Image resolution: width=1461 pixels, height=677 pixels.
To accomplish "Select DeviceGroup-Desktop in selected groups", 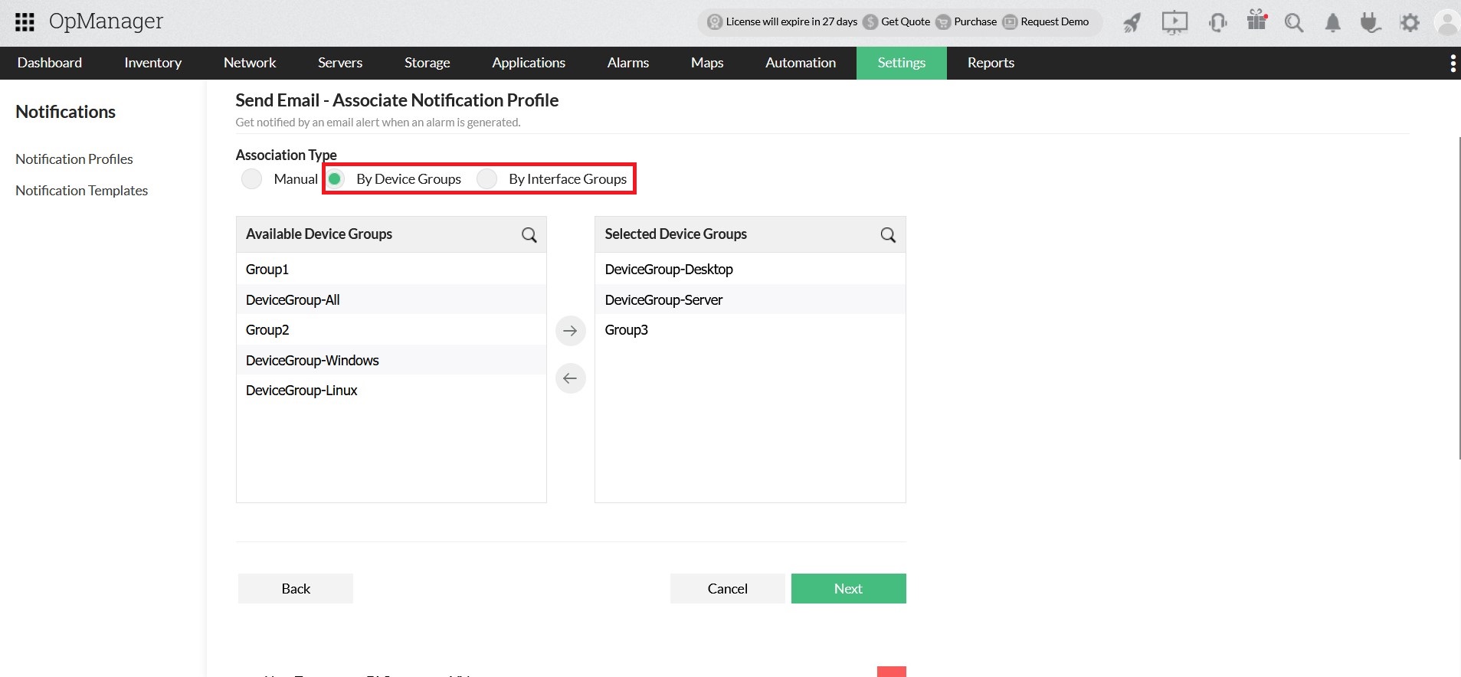I will (750, 270).
